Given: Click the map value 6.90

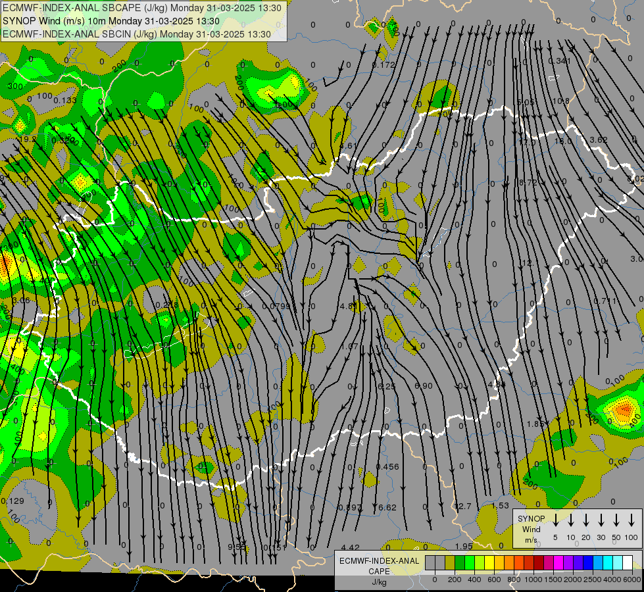Looking at the screenshot, I should point(424,385).
